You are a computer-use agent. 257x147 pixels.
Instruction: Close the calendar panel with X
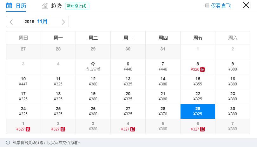click(246, 5)
